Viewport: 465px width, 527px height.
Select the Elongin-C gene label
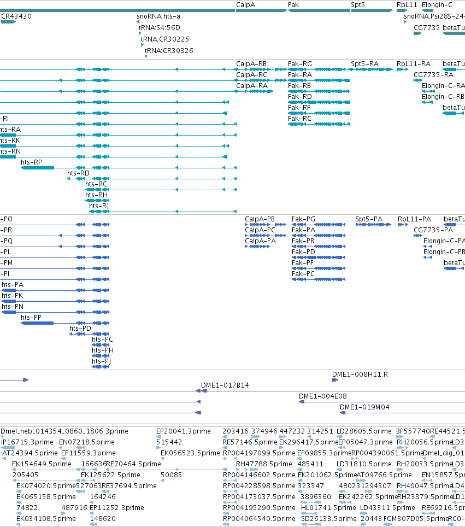[x=437, y=5]
